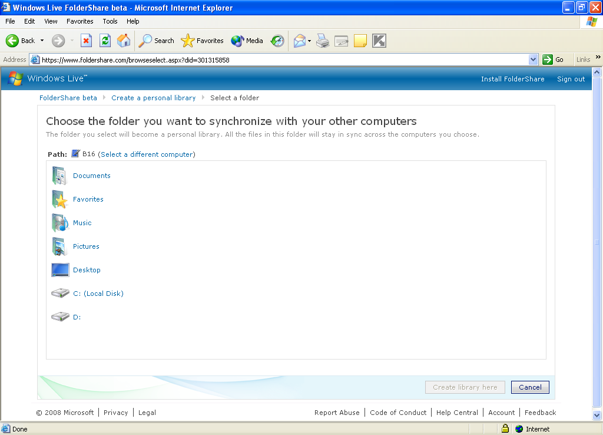This screenshot has height=435, width=603.
Task: Click the K-logo toolbar icon
Action: click(379, 41)
